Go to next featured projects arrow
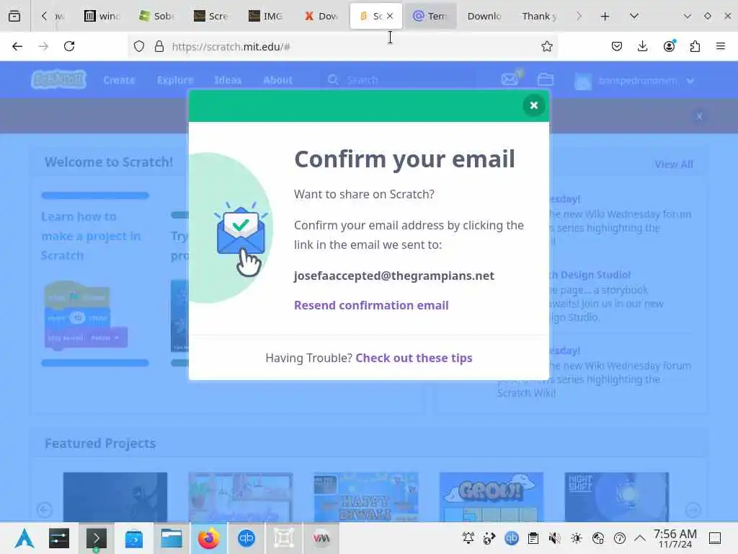This screenshot has height=554, width=738. tap(693, 510)
